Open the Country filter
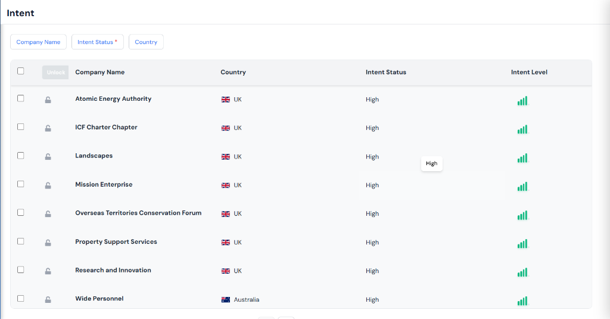 tap(146, 42)
